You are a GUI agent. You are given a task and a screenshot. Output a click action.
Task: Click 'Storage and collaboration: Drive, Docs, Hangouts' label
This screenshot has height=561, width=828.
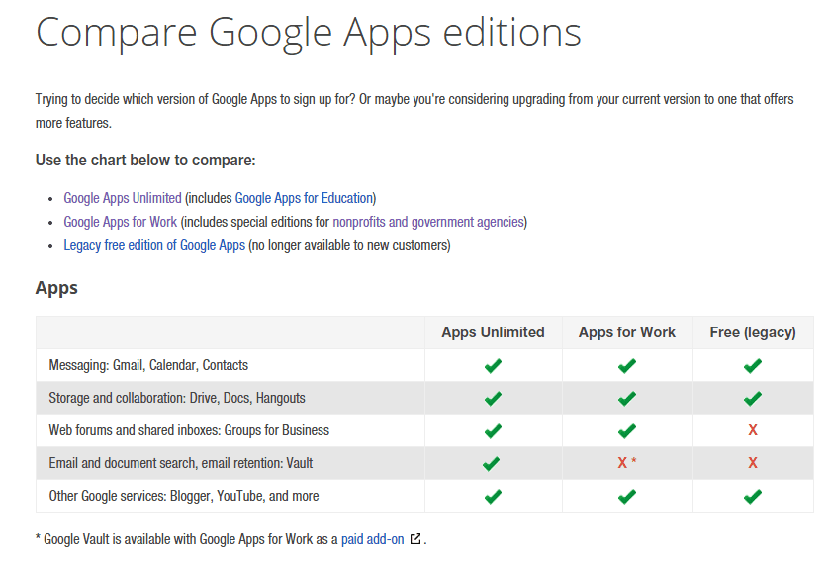point(177,398)
